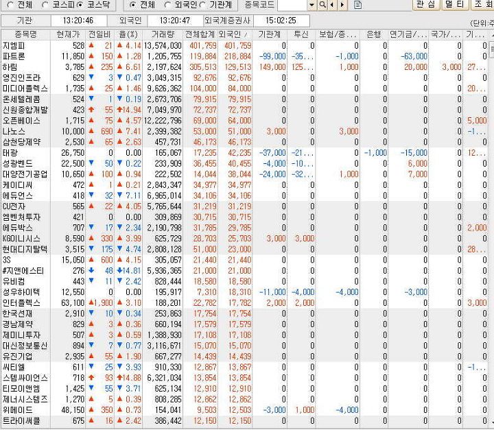Click the document page icon
494x430 pixels.
[x=357, y=5]
